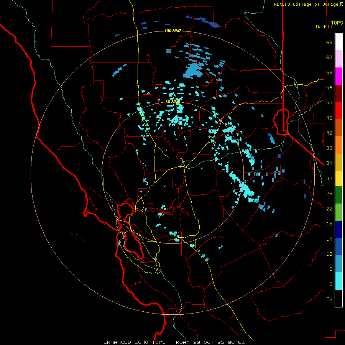Viewport: 345px width, 345px height.
Task: Click the legend value '14'
Action: [329, 239]
